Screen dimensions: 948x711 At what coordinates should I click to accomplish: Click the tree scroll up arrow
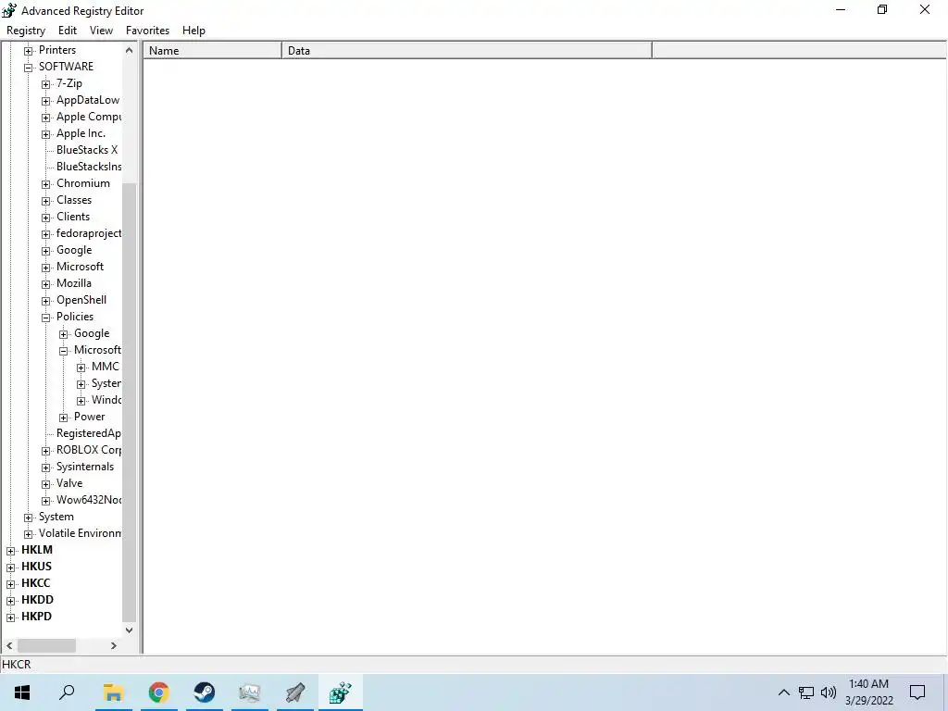[x=129, y=51]
